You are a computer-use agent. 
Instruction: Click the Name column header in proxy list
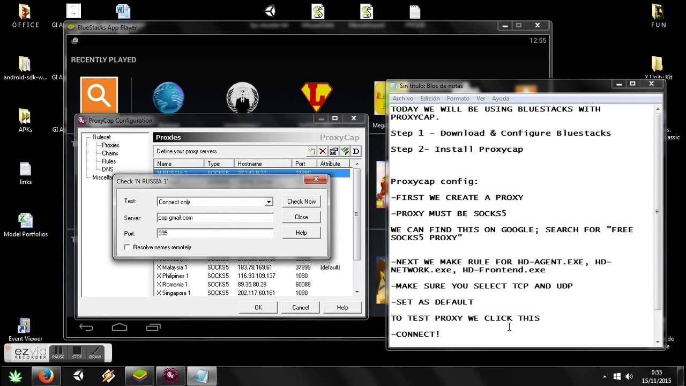pyautogui.click(x=180, y=164)
